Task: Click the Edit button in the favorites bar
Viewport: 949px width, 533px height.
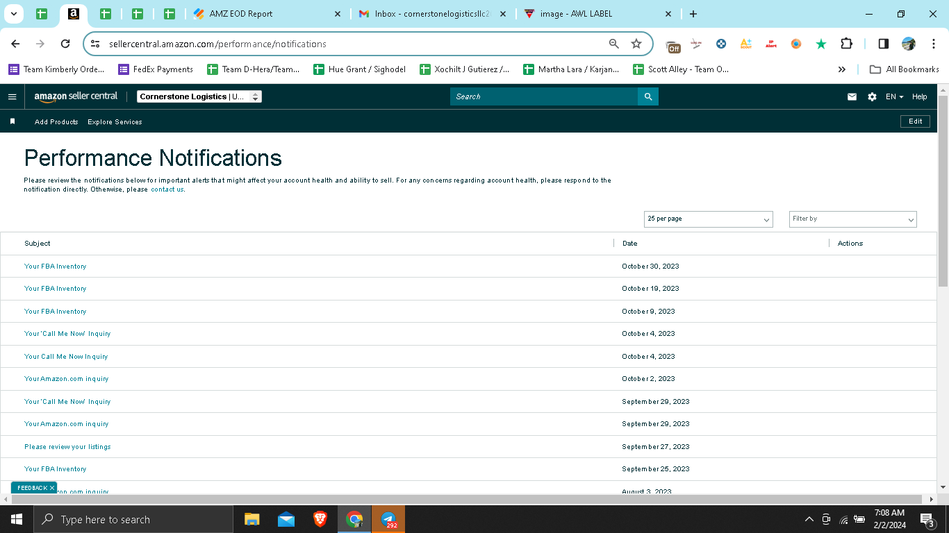Action: click(916, 121)
